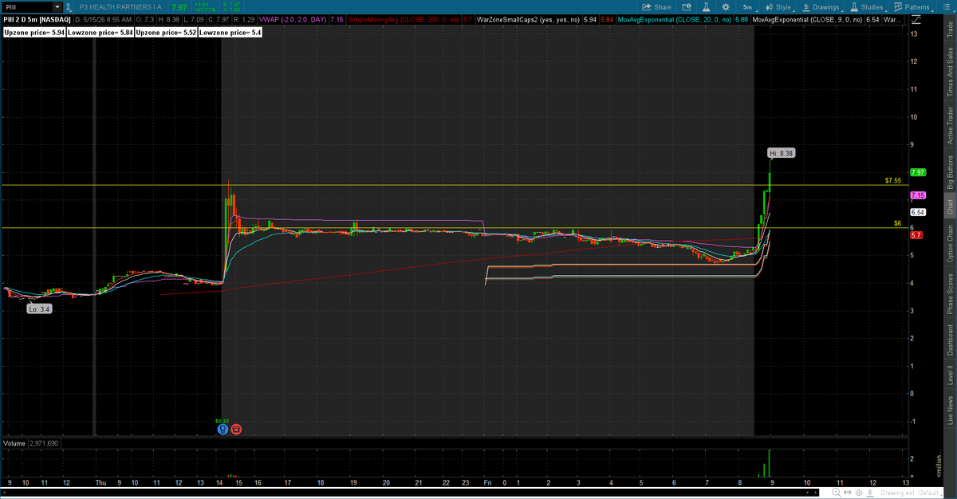The image size is (957, 499).
Task: Expand the symbol selector dropdown arrow
Action: tap(57, 7)
